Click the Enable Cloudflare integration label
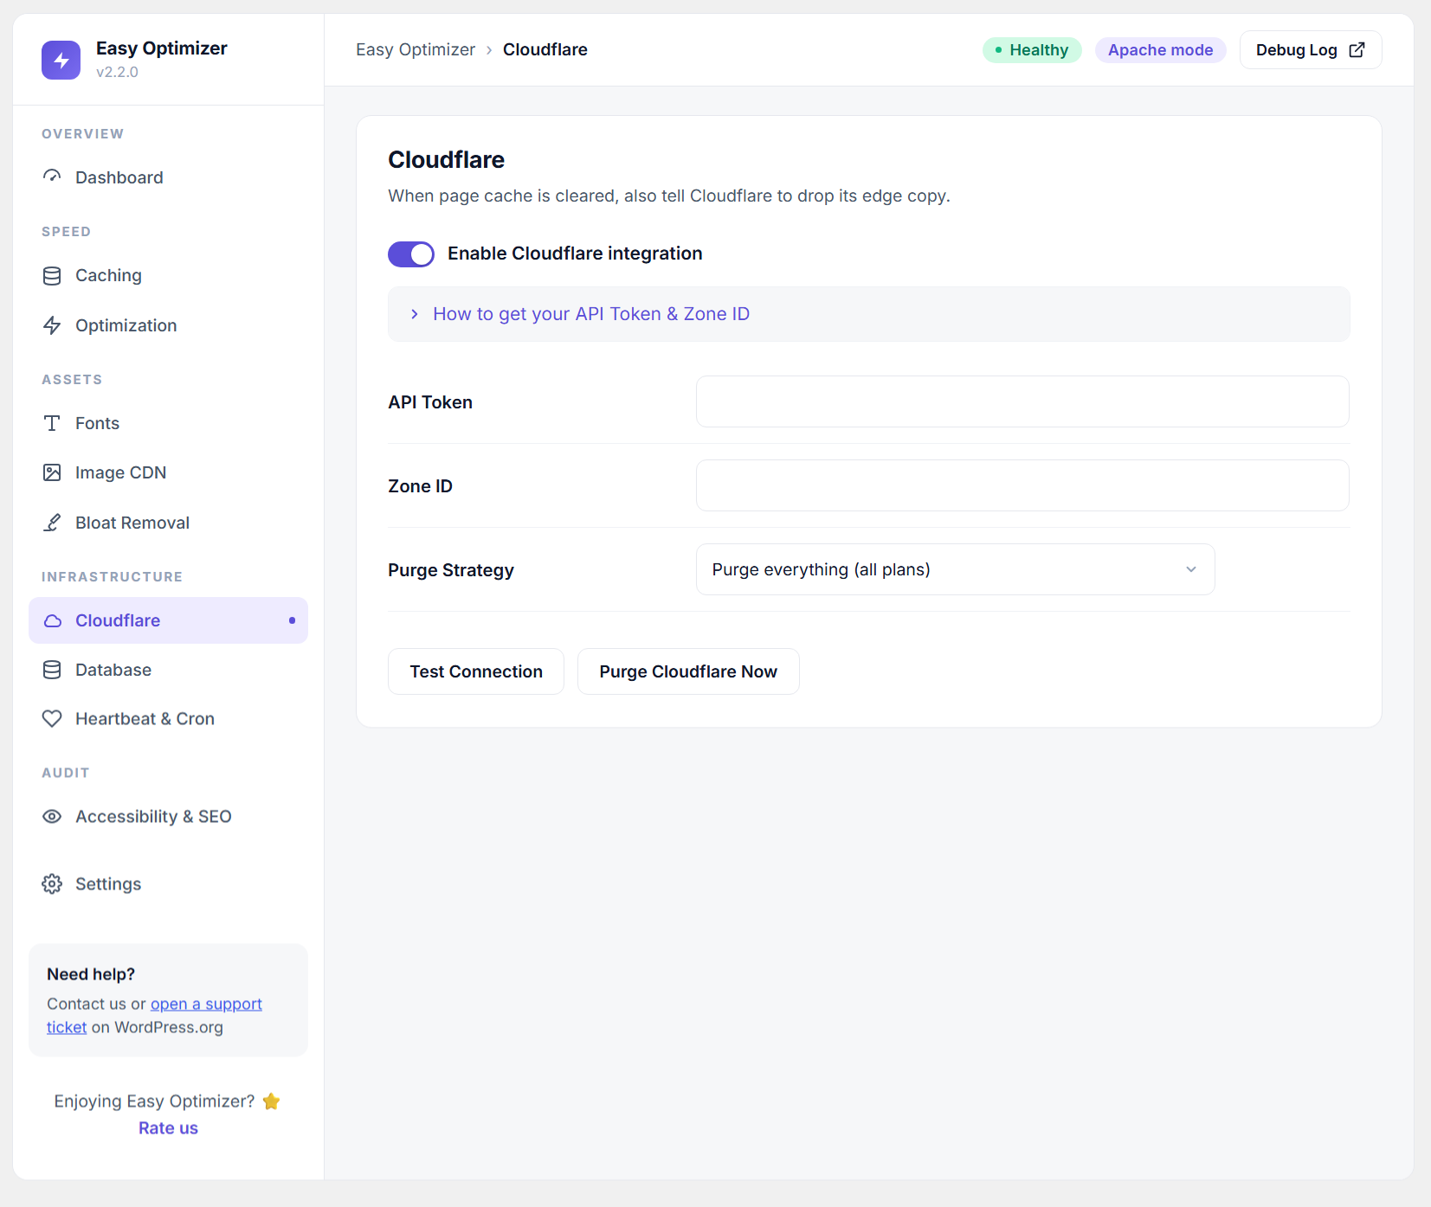1431x1207 pixels. tap(575, 254)
